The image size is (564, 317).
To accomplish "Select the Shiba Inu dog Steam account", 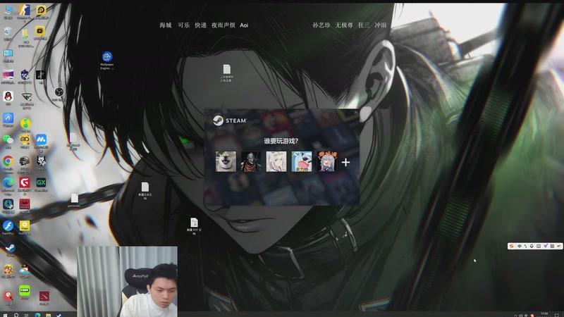I will [226, 161].
